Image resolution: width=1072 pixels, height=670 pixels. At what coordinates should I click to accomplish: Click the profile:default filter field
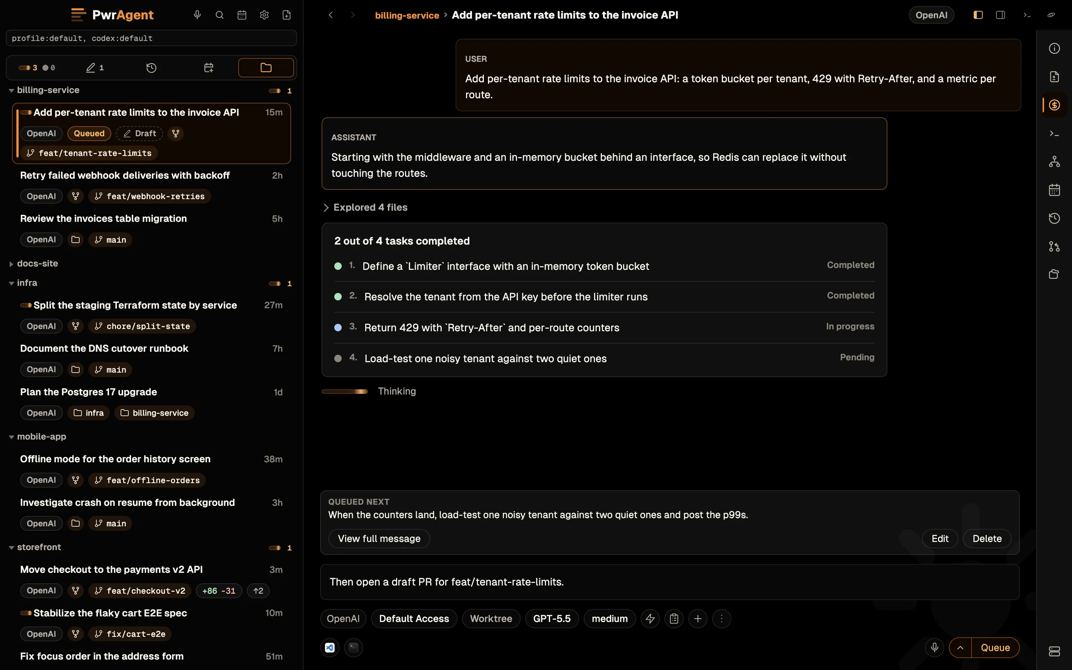tap(151, 38)
